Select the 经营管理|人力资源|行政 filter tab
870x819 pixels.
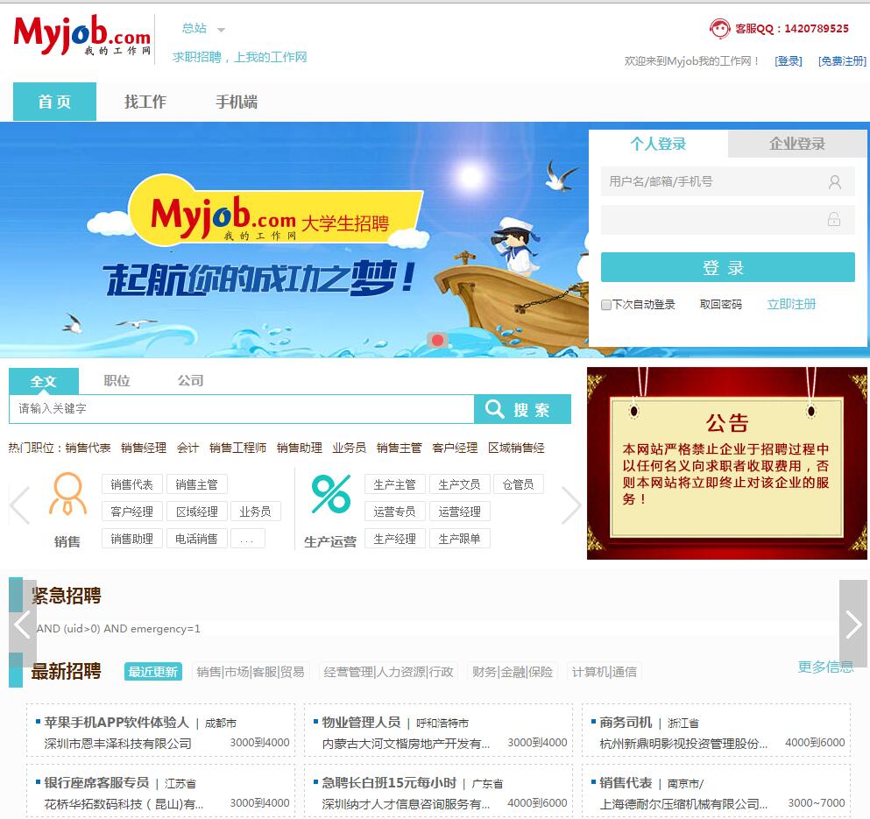coord(388,671)
